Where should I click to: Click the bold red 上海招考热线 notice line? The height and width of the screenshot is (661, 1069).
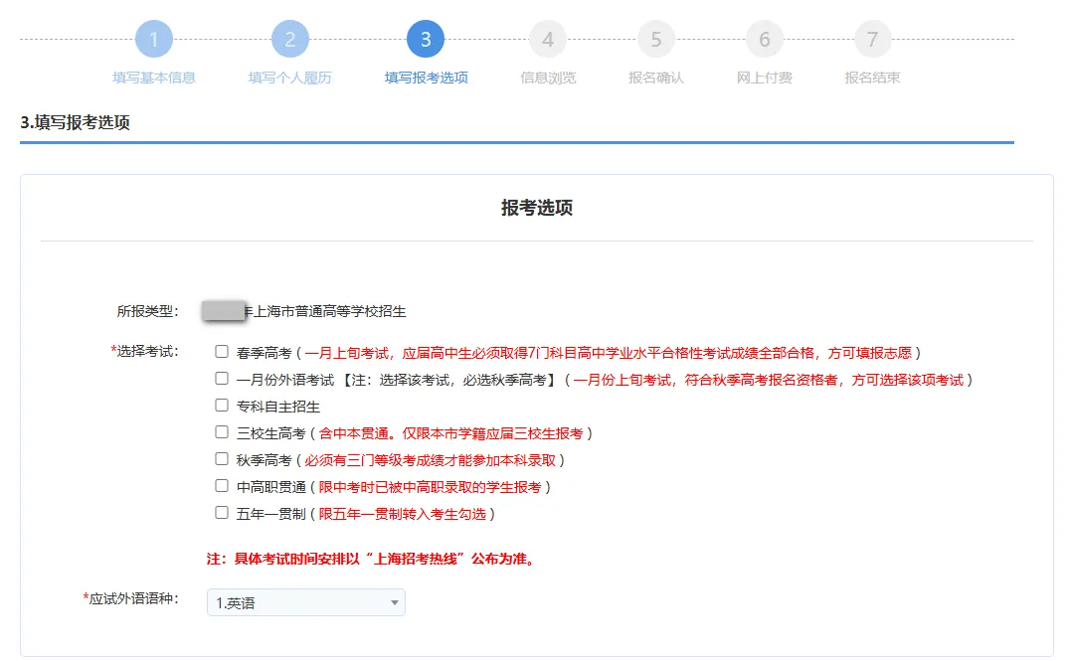pyautogui.click(x=373, y=559)
